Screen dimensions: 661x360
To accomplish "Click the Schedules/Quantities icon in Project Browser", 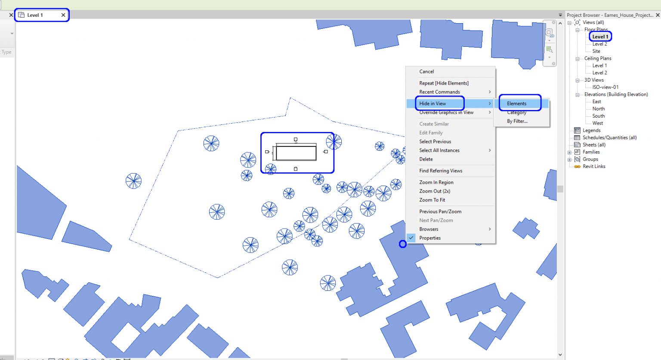I will tap(578, 137).
